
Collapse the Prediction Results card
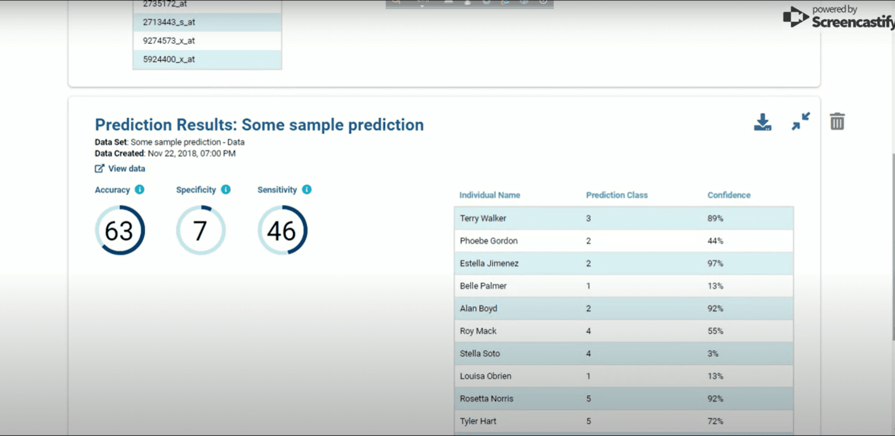[801, 122]
